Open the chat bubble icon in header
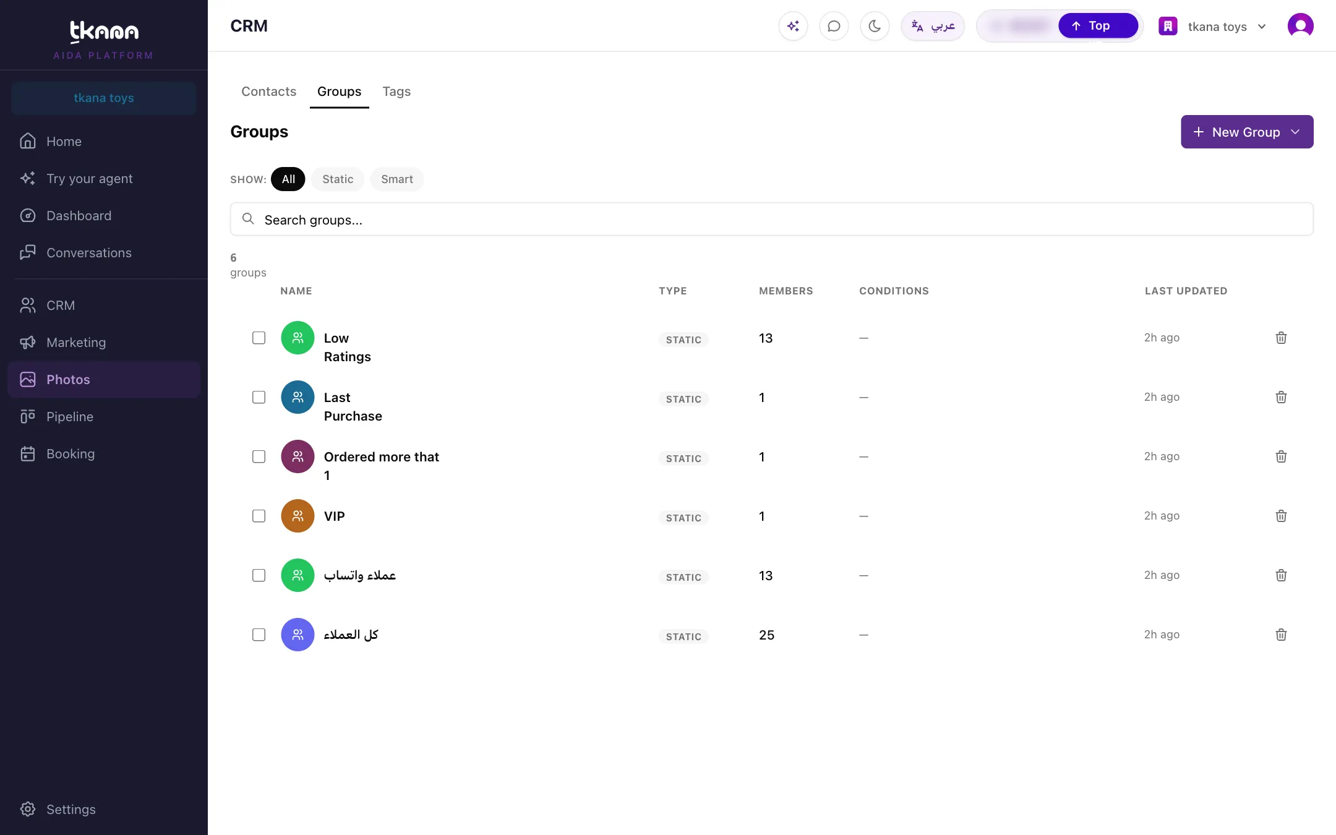 [x=834, y=26]
